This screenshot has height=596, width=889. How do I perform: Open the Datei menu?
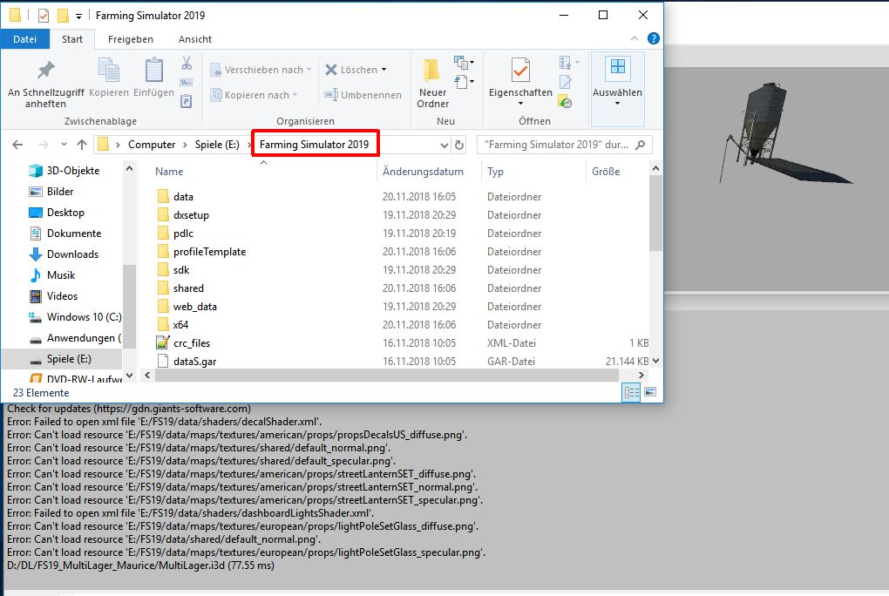pyautogui.click(x=25, y=39)
